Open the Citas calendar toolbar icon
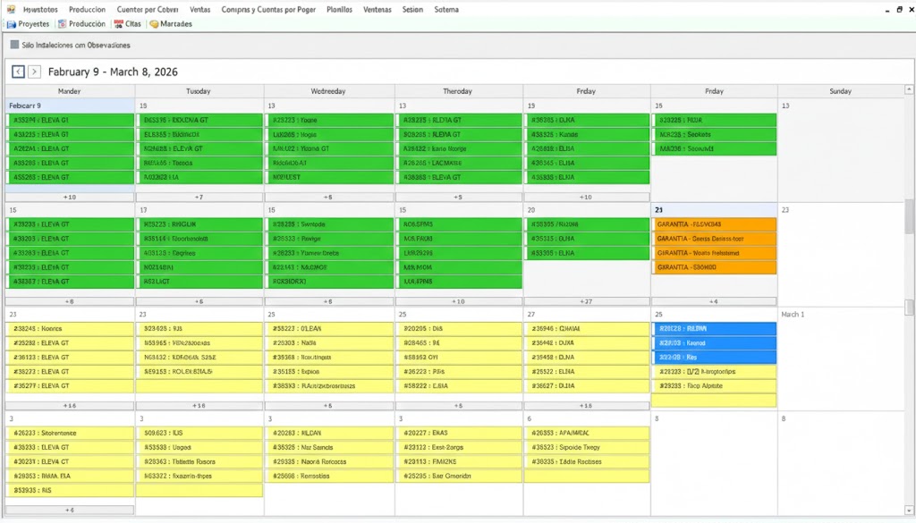The width and height of the screenshot is (916, 523). tap(127, 24)
